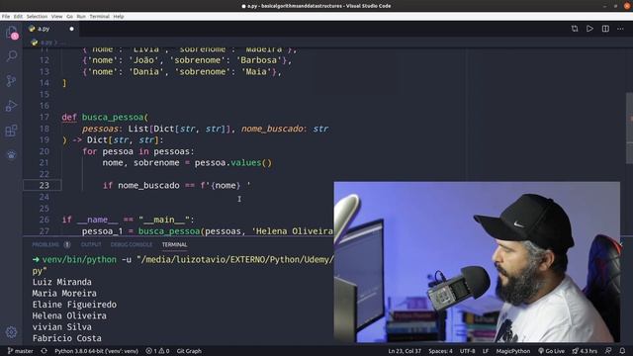
Task: Switch to the DEBUG CONSOLE panel tab
Action: coord(132,244)
